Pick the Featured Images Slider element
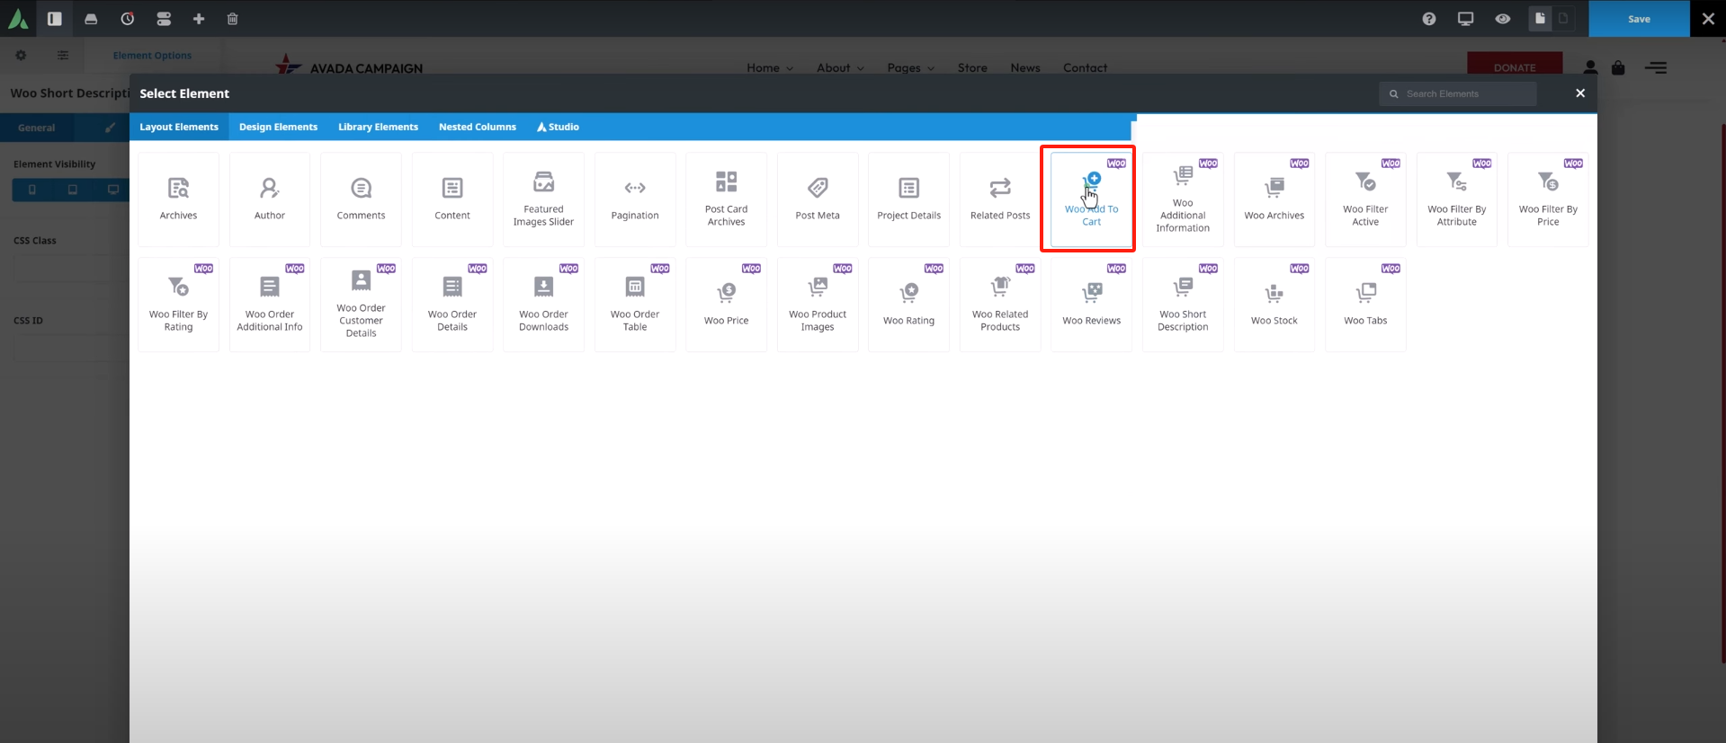The image size is (1726, 743). [543, 199]
